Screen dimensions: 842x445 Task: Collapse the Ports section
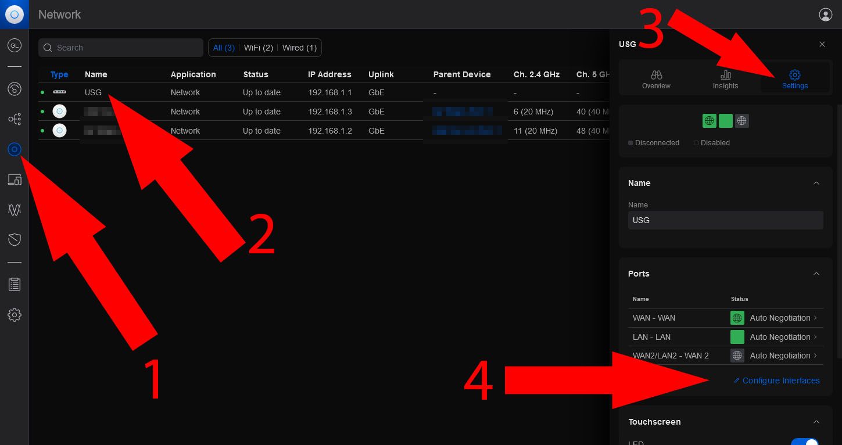coord(816,274)
